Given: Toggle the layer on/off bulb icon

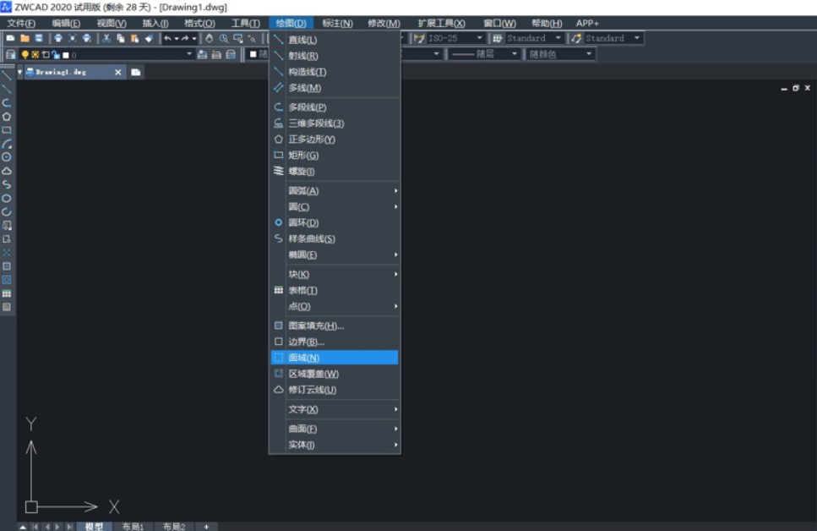Looking at the screenshot, I should click(x=25, y=53).
